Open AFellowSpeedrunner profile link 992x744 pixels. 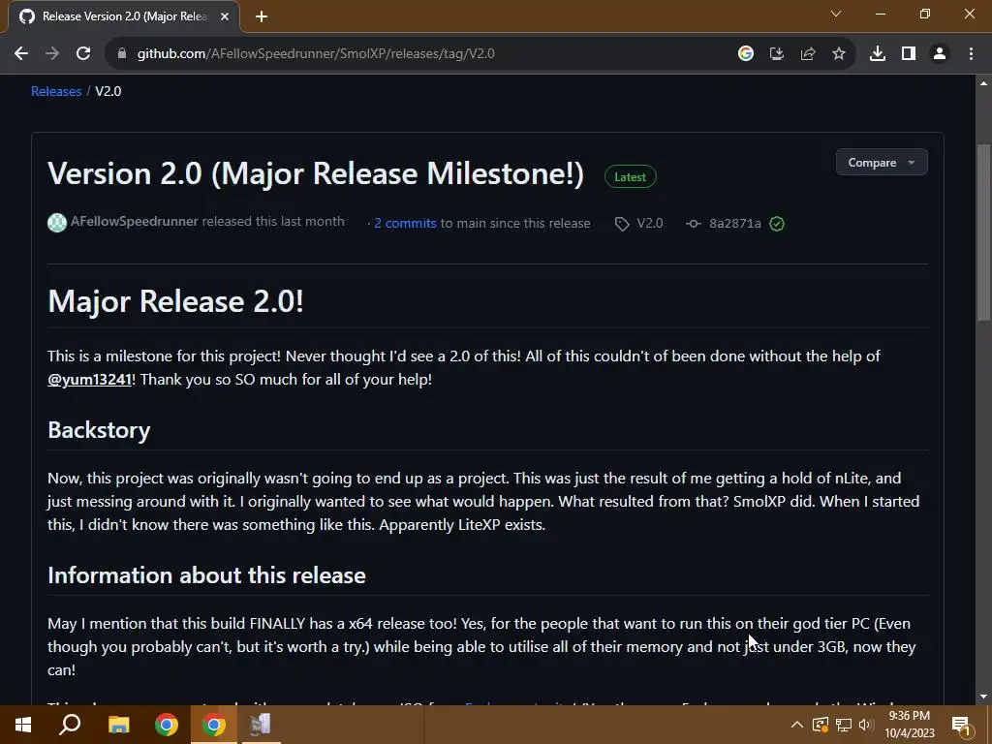point(134,222)
